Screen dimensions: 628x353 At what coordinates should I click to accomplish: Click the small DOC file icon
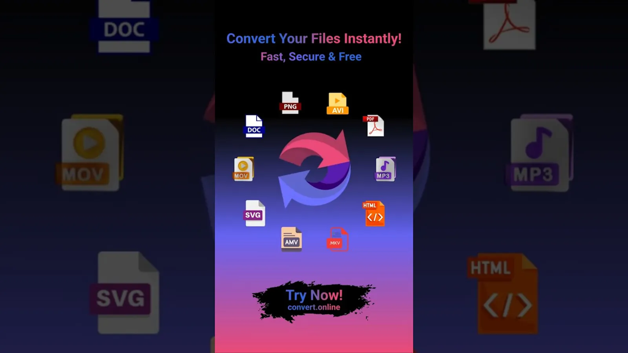(254, 126)
